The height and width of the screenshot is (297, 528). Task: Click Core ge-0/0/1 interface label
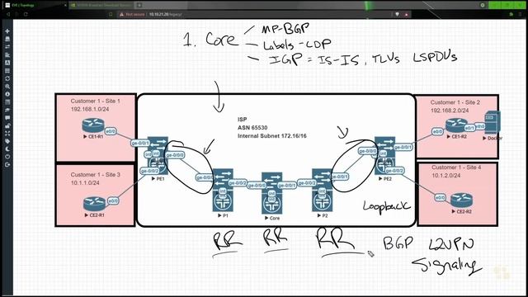(287, 185)
